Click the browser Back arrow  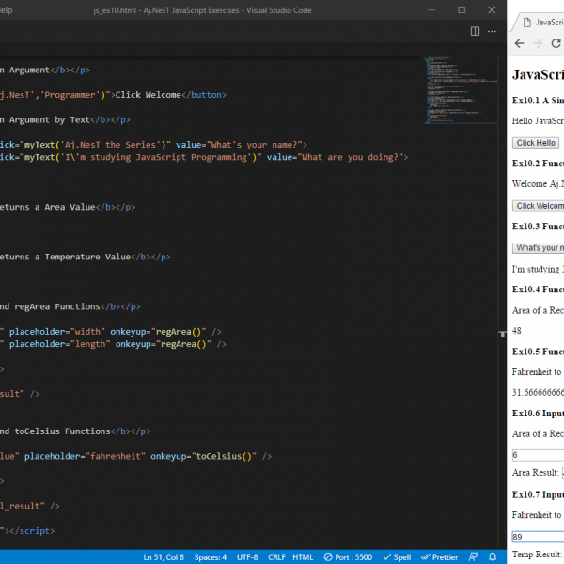pos(520,43)
